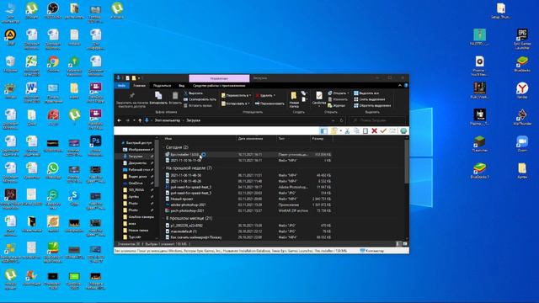Click Обратить выделение in ribbon
The width and height of the screenshot is (539, 303).
[372, 105]
